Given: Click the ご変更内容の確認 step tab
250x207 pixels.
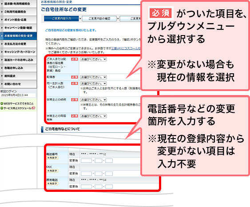Looking at the screenshot, I should [x=99, y=19].
